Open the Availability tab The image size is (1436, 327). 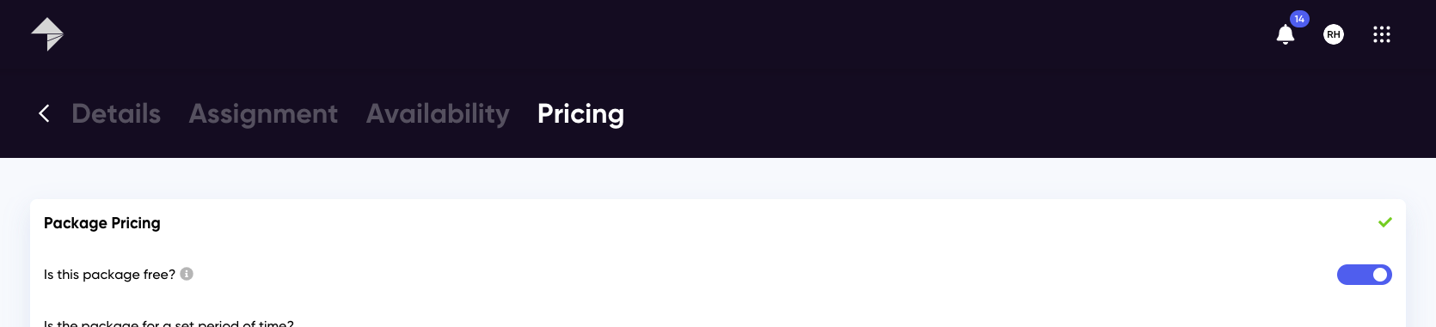(x=438, y=113)
